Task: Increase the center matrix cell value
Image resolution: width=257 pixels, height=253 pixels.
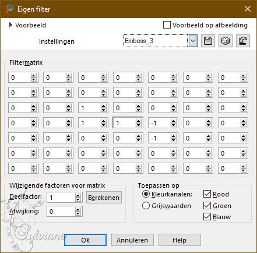Action: (x=138, y=121)
